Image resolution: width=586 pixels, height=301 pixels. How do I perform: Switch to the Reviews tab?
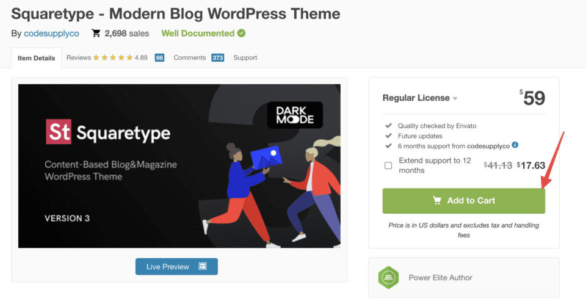[78, 58]
